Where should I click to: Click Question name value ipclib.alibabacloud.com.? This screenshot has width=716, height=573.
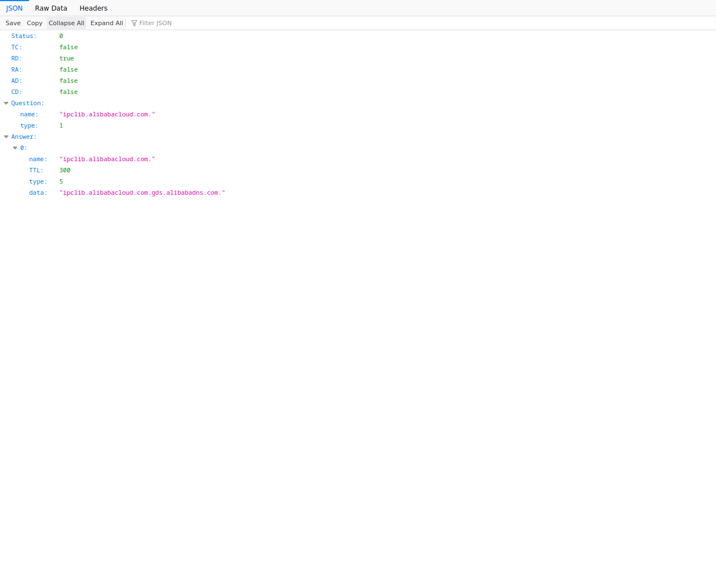(107, 114)
